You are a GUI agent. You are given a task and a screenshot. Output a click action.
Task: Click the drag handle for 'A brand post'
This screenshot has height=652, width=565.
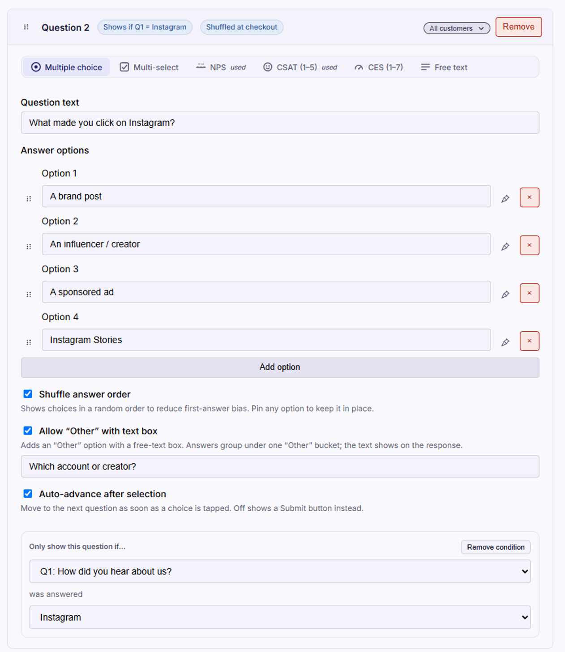point(29,198)
